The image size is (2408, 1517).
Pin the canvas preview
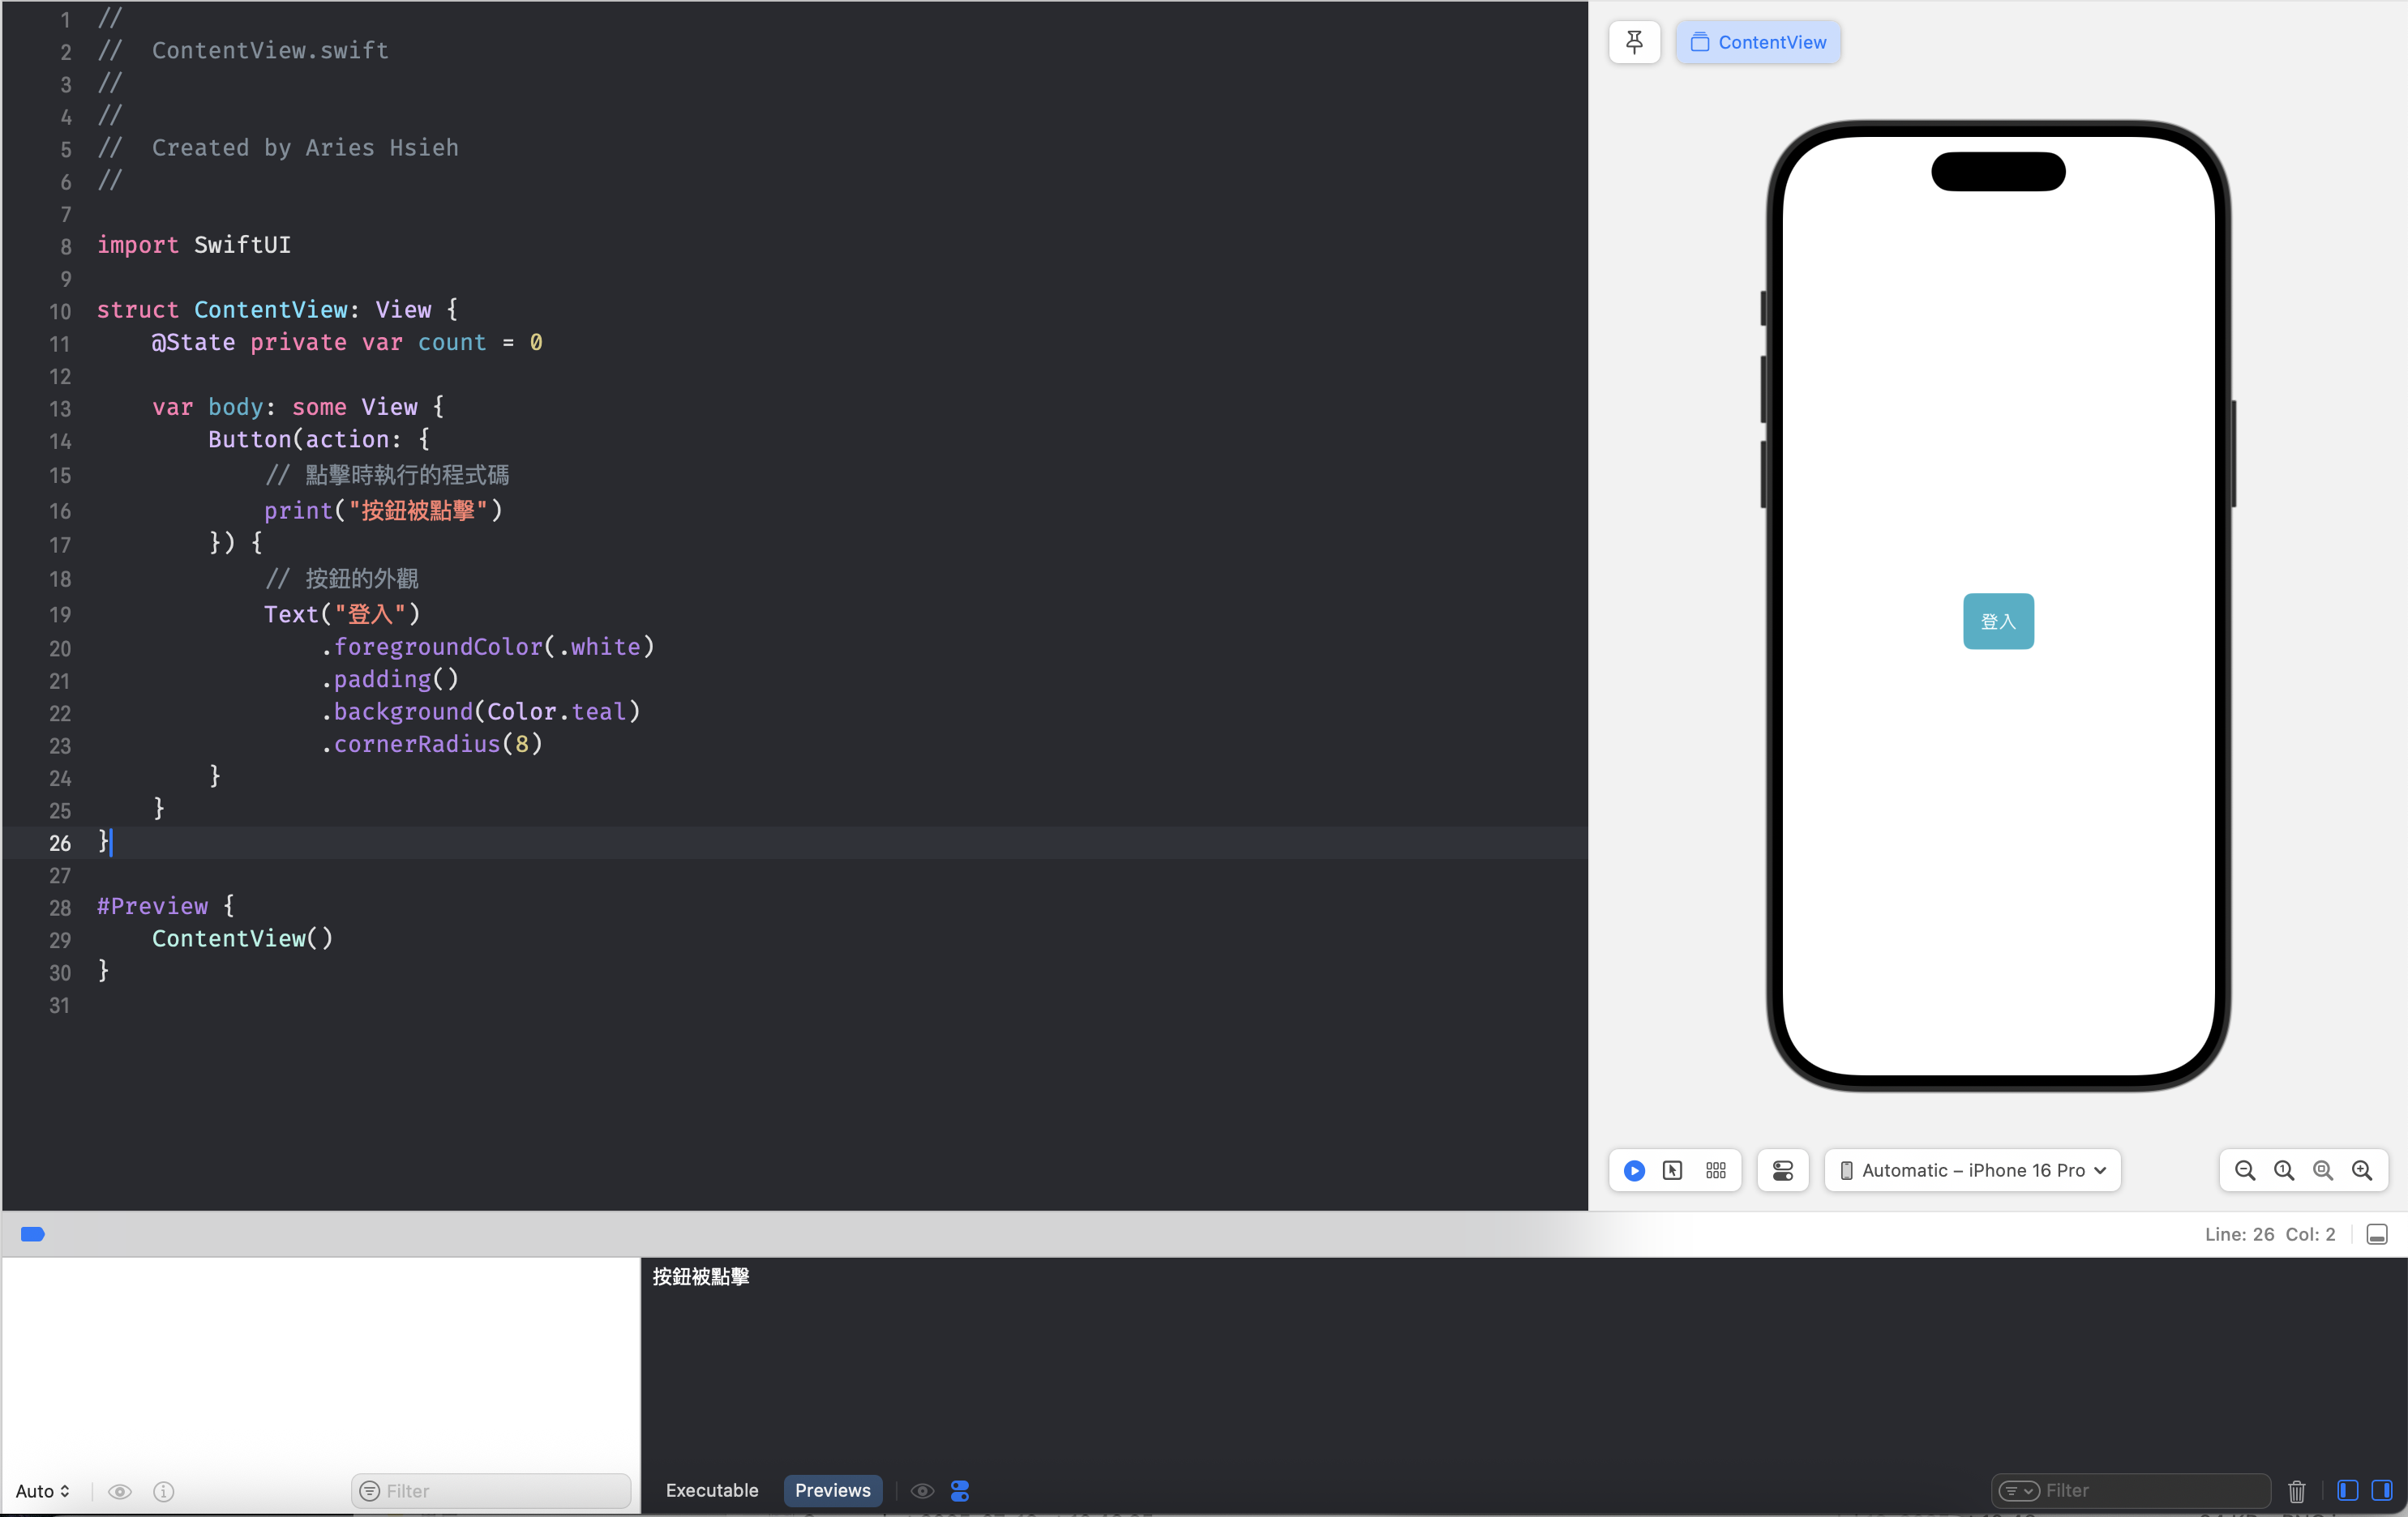(x=1634, y=42)
